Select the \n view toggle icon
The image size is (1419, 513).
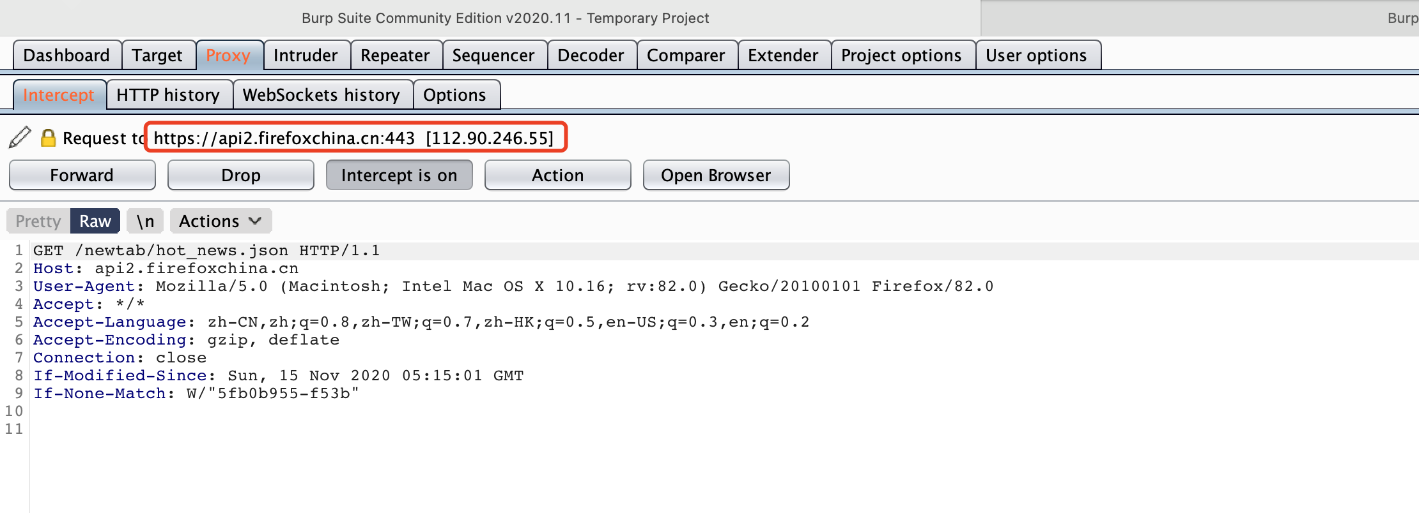tap(145, 221)
